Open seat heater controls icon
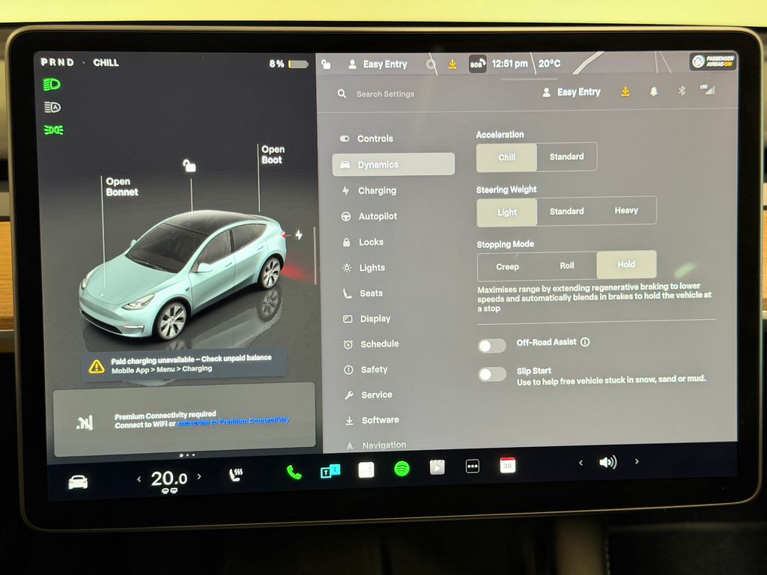Image resolution: width=767 pixels, height=575 pixels. coord(236,474)
